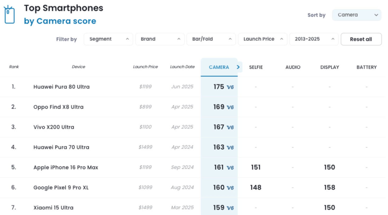
Task: Click the V6 badge for Apple iPhone 16 Pro Max
Action: (230, 168)
